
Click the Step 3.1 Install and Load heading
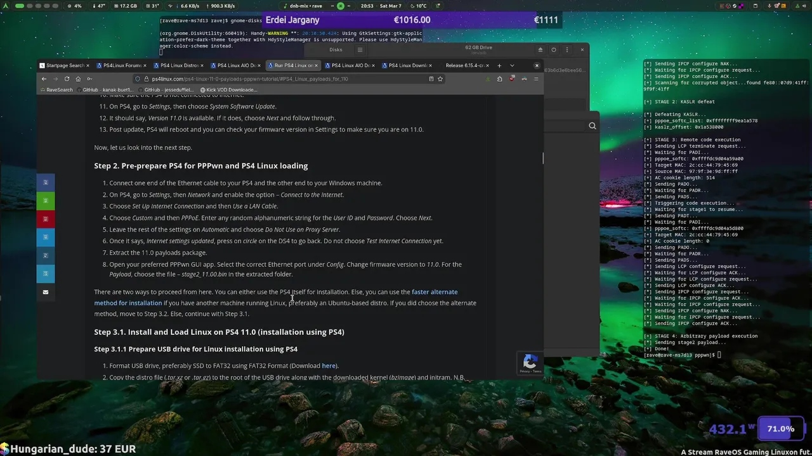pos(219,332)
